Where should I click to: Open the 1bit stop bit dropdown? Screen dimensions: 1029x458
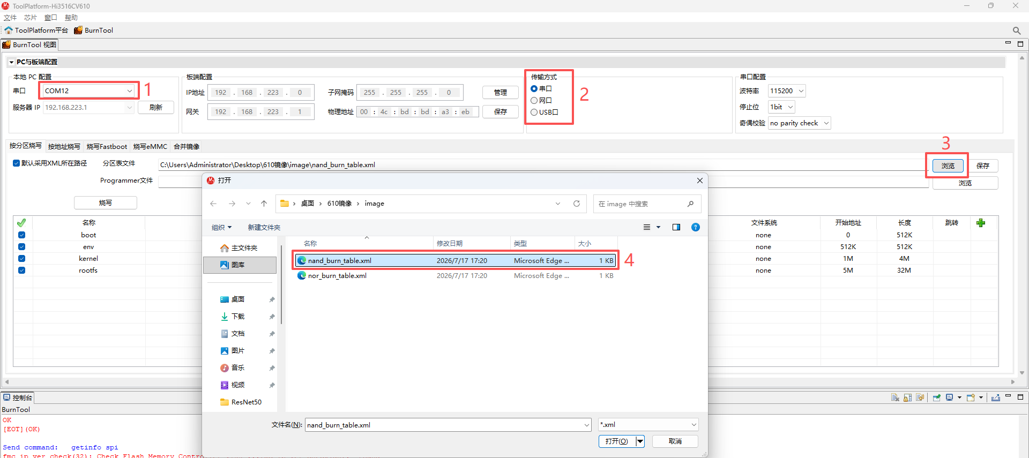coord(790,107)
